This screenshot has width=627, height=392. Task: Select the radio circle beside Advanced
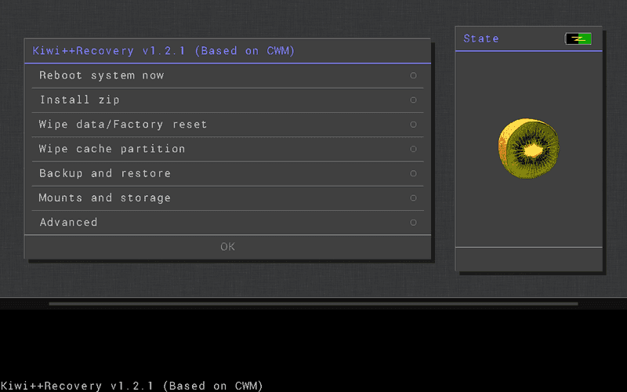[x=414, y=223]
